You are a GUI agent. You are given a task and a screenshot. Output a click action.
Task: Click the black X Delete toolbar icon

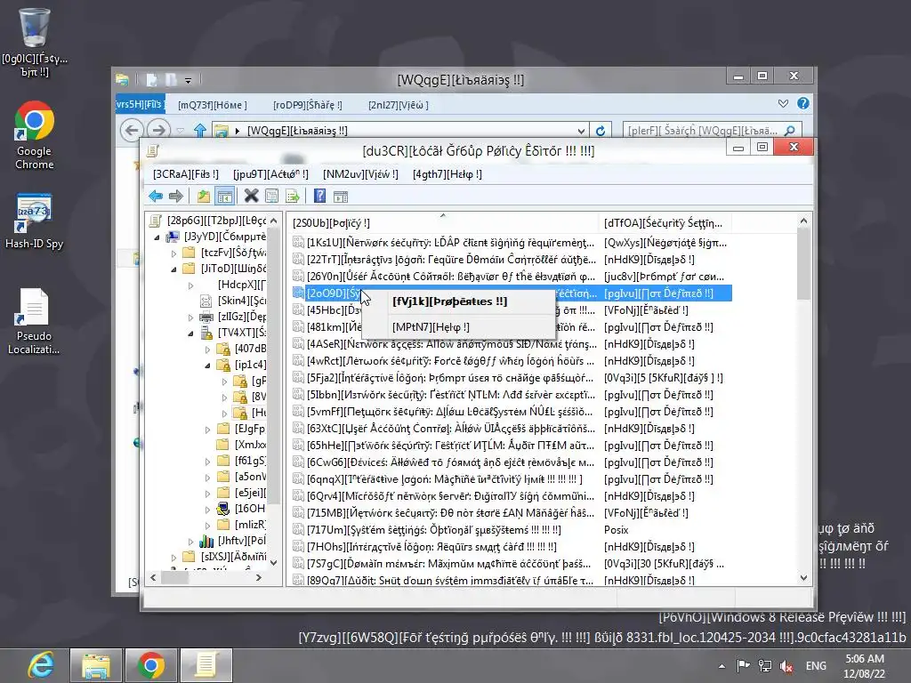coord(251,197)
